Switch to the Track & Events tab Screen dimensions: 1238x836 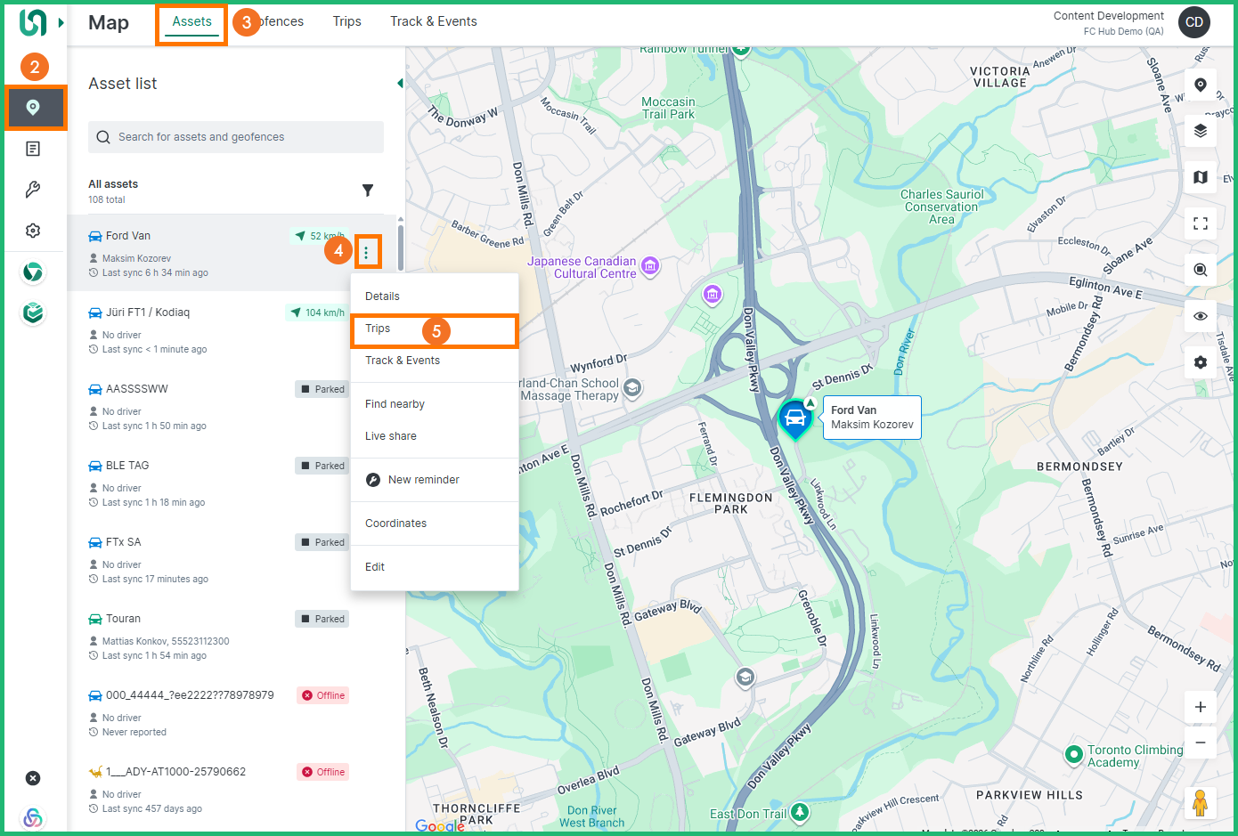click(x=433, y=21)
